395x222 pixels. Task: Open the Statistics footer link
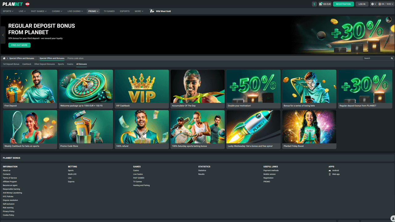tap(202, 171)
